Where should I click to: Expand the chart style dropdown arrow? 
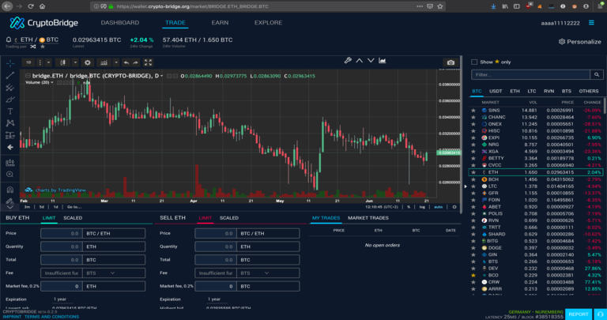coord(76,62)
